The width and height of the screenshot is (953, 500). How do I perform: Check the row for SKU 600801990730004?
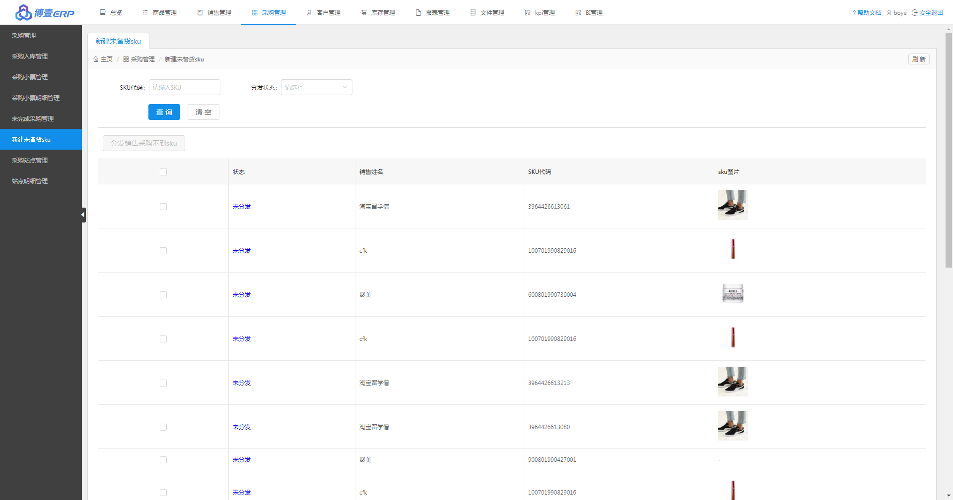tap(163, 295)
